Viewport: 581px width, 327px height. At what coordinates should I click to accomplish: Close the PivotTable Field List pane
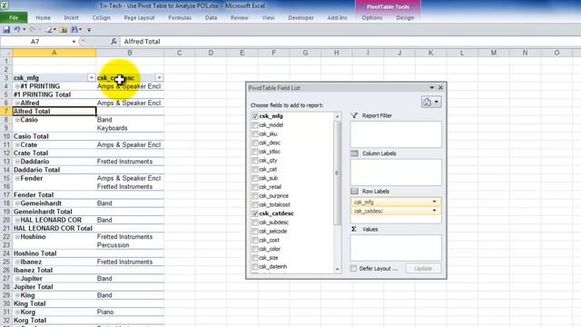(440, 88)
